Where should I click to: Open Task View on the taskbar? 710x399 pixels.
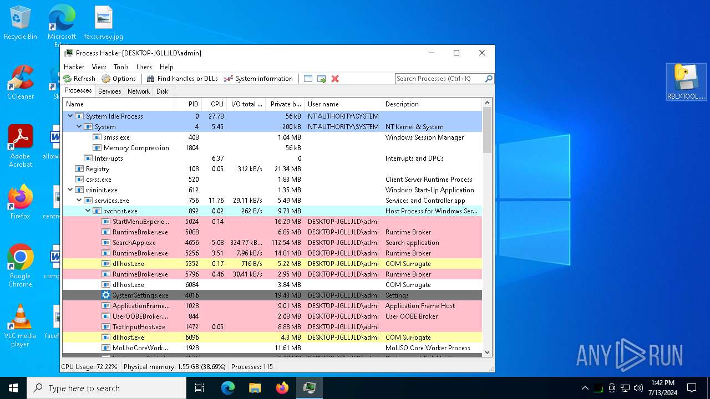pos(200,388)
